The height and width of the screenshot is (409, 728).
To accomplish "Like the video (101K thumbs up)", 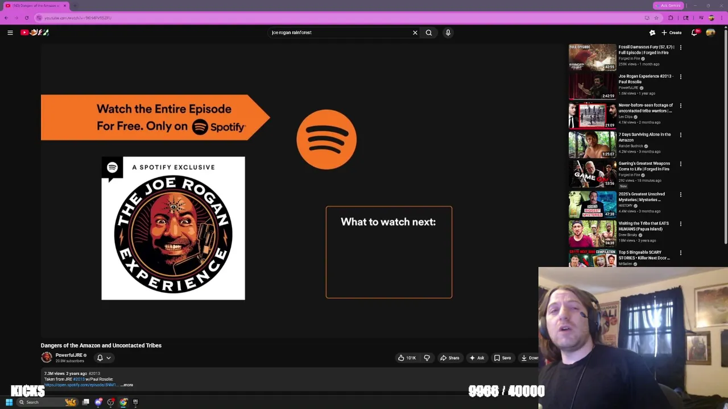I will pos(407,358).
